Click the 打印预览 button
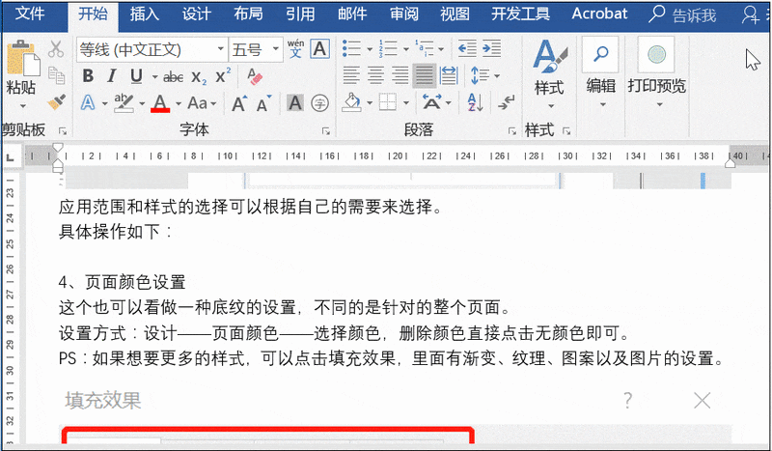The image size is (772, 451). [656, 73]
